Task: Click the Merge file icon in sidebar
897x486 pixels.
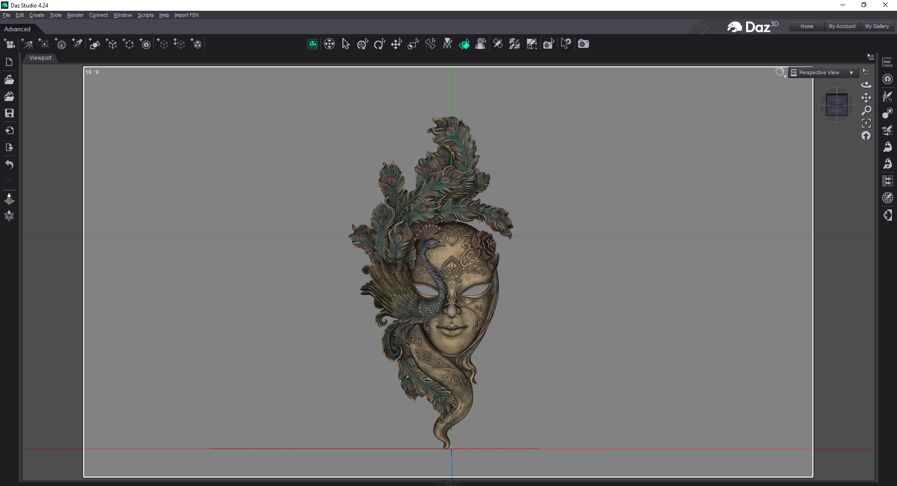Action: pyautogui.click(x=9, y=96)
